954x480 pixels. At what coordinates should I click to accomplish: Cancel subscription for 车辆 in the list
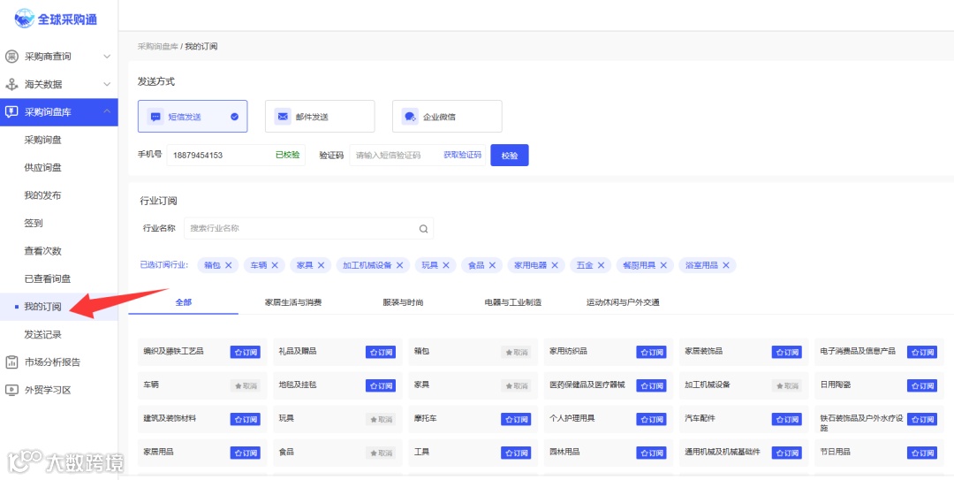pos(246,385)
